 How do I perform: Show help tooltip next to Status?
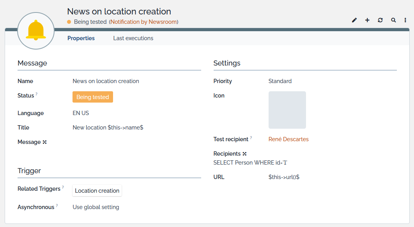pos(37,94)
